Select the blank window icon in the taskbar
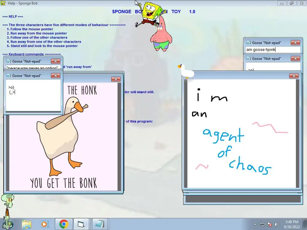The image size is (307, 230). [80, 224]
